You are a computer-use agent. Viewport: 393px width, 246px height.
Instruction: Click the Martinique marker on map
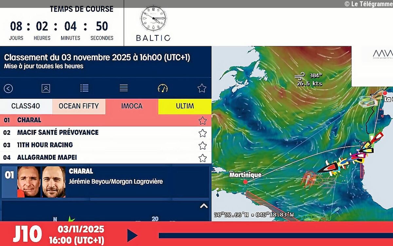(x=245, y=182)
